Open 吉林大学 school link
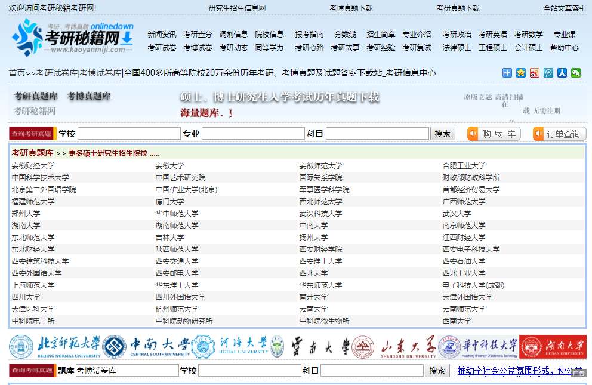 point(169,238)
